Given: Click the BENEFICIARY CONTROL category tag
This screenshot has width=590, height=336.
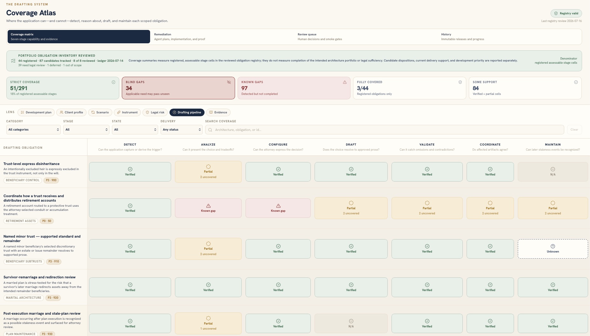Looking at the screenshot, I should (23, 180).
